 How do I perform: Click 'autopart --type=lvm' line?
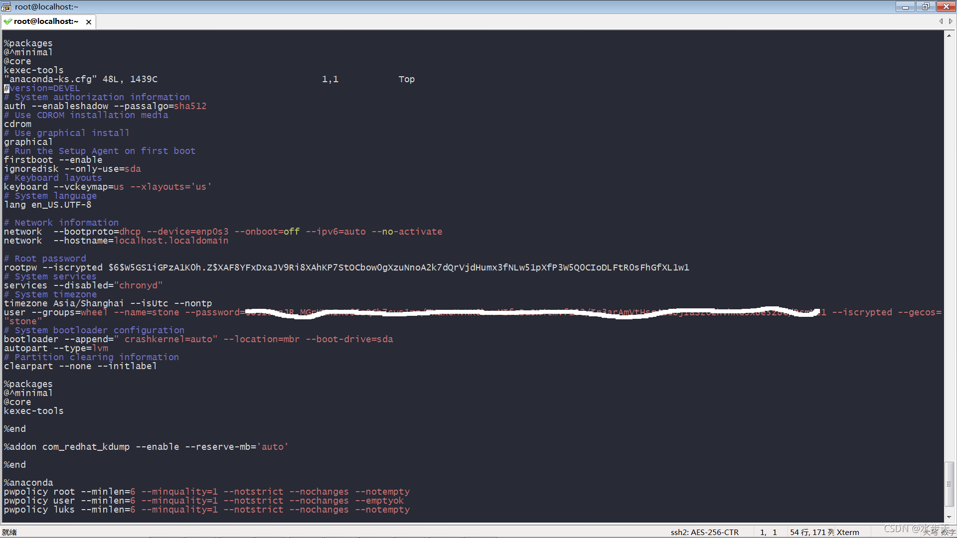[56, 348]
